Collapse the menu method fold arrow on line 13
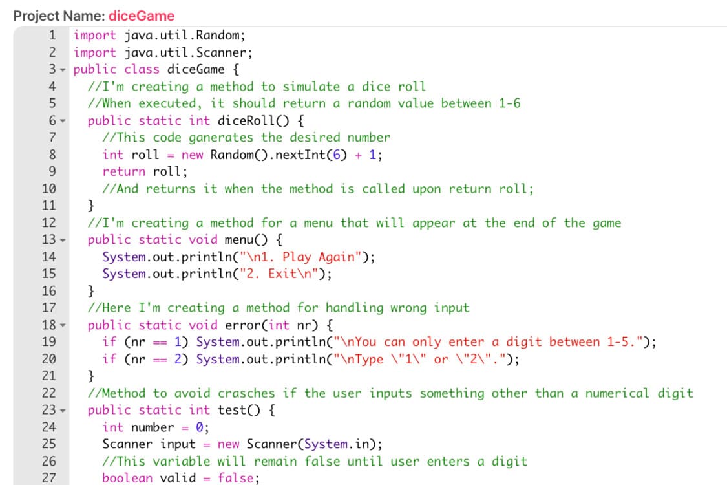 65,241
